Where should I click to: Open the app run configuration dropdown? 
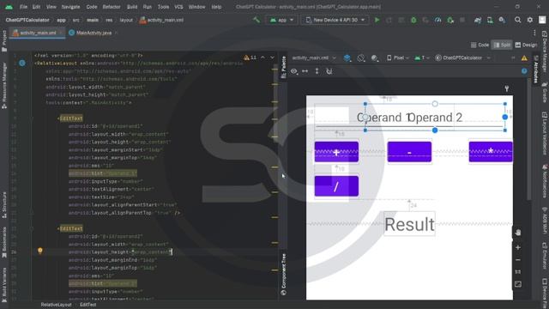(281, 20)
